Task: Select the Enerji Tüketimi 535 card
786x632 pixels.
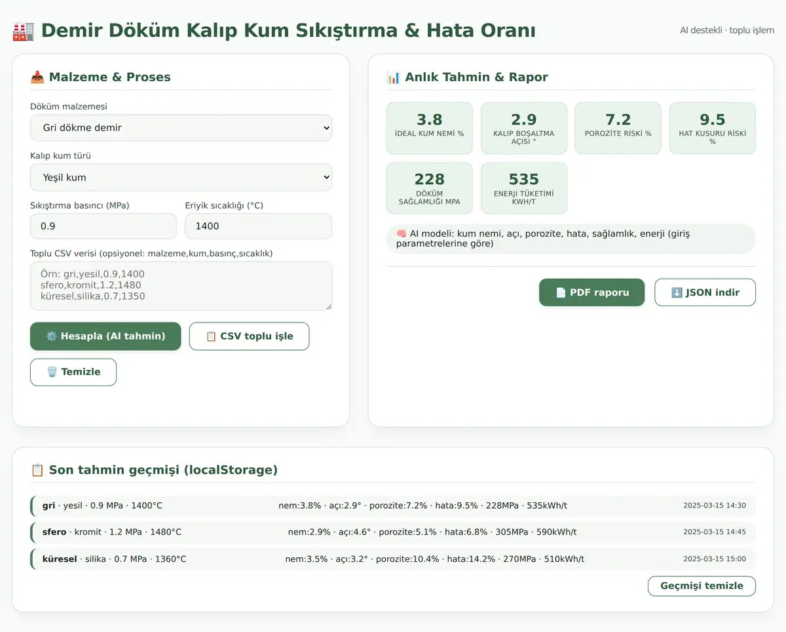Action: tap(524, 188)
